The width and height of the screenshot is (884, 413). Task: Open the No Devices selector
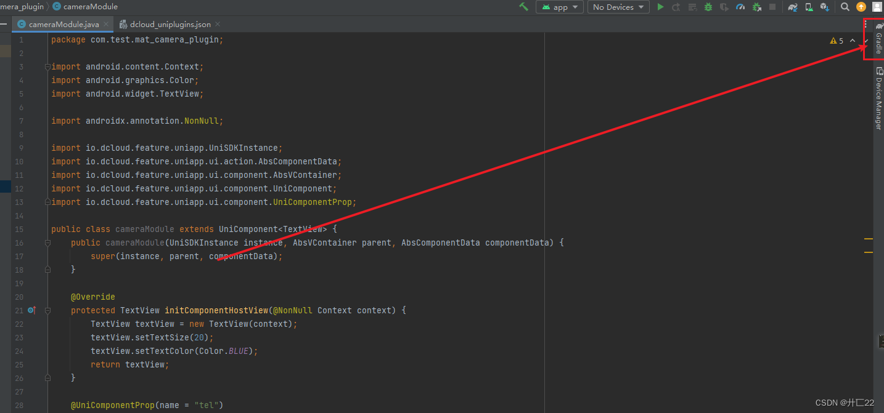coord(618,7)
